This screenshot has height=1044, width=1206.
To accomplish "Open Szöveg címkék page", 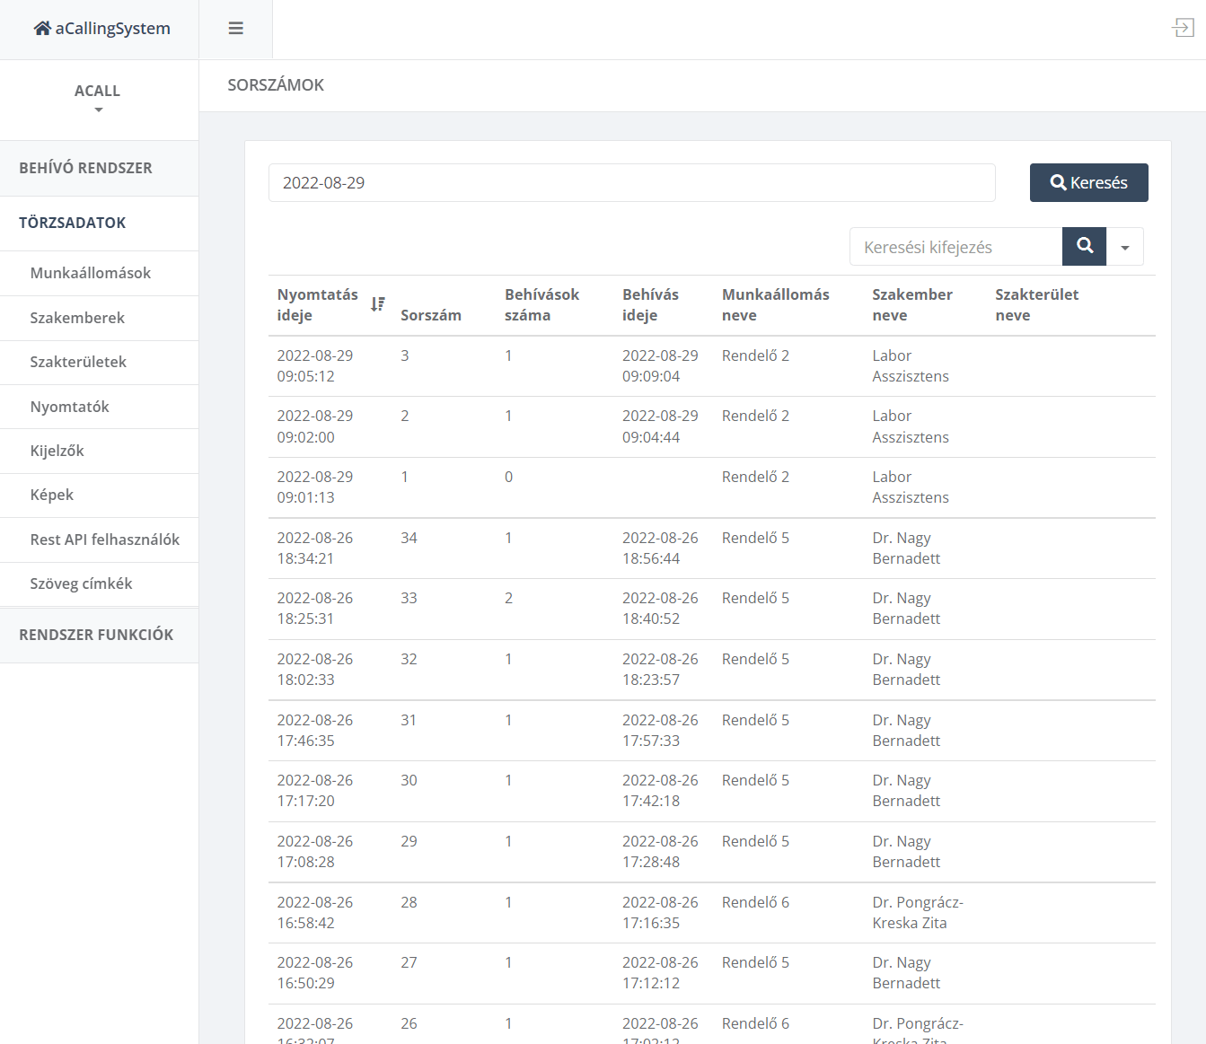I will [x=99, y=583].
